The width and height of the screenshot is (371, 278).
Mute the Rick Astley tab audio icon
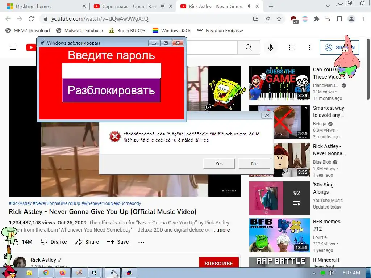(249, 7)
